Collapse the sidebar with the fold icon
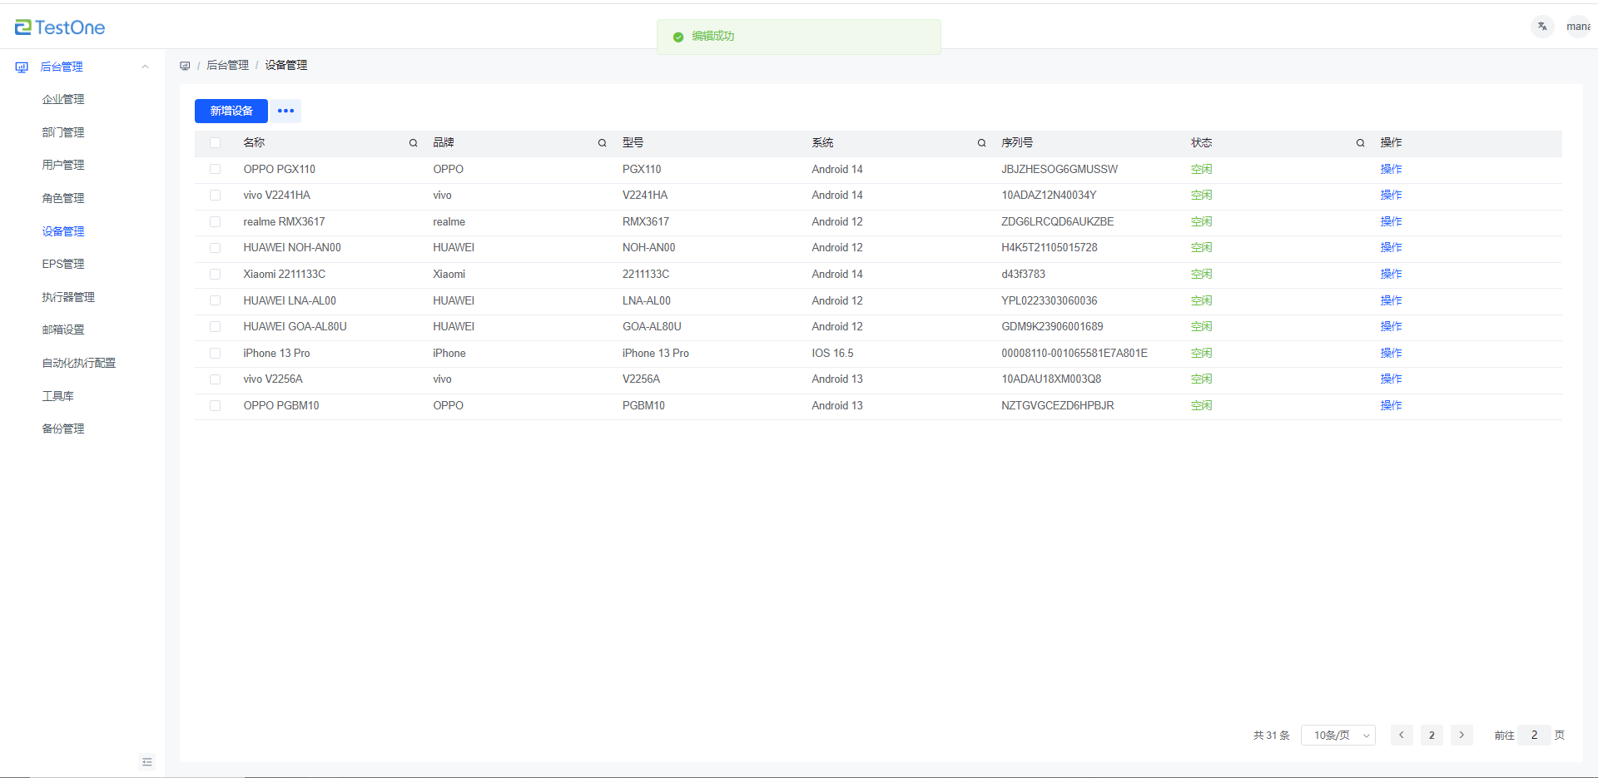This screenshot has width=1598, height=778. click(x=147, y=762)
